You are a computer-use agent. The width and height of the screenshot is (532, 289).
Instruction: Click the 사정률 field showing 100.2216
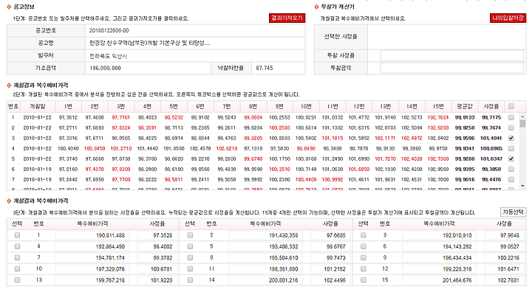tap(504, 257)
